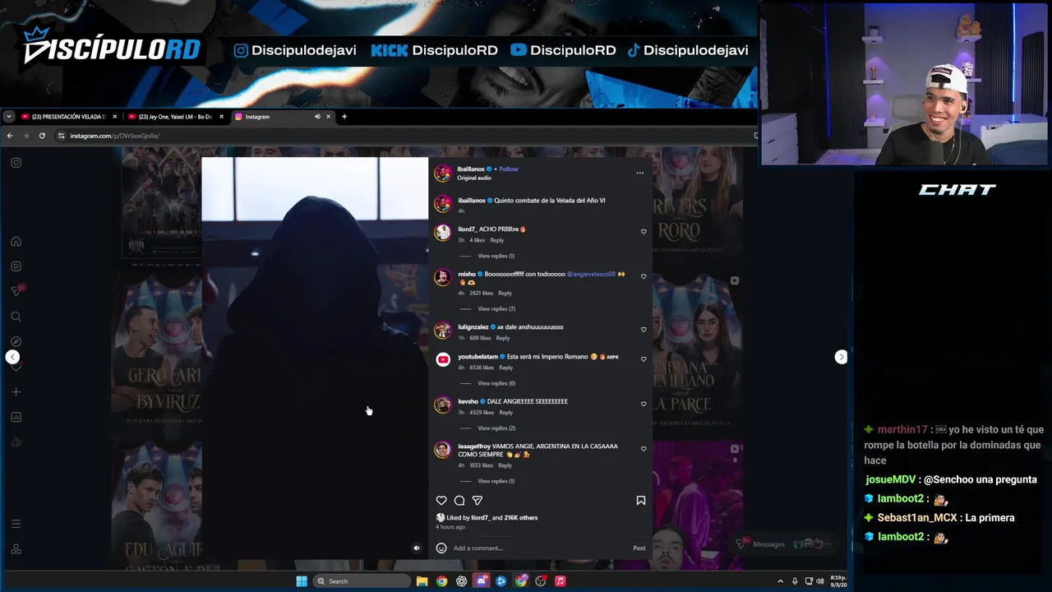This screenshot has height=592, width=1052.
Task: Like kevsho's comment
Action: 644,405
